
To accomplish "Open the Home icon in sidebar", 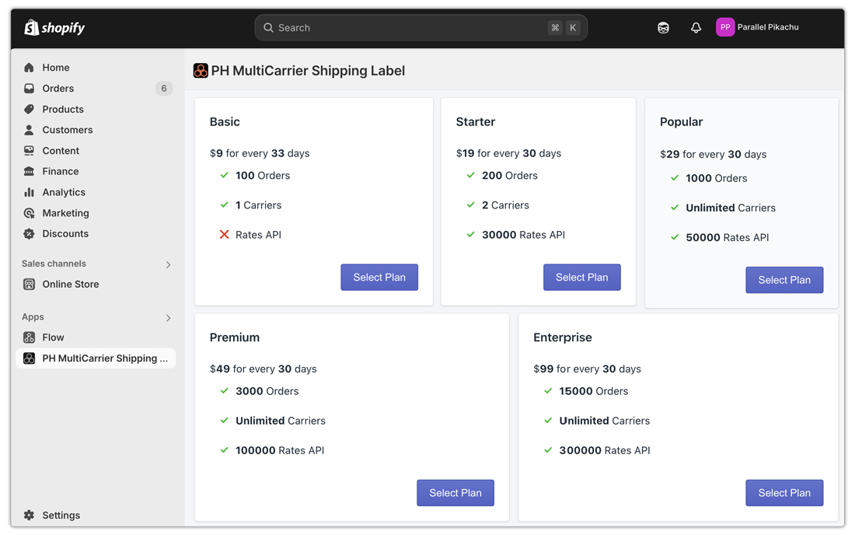I will pos(29,68).
